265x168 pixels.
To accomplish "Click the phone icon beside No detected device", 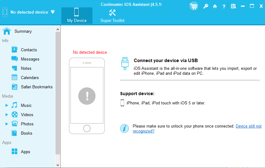I will tap(5, 12).
